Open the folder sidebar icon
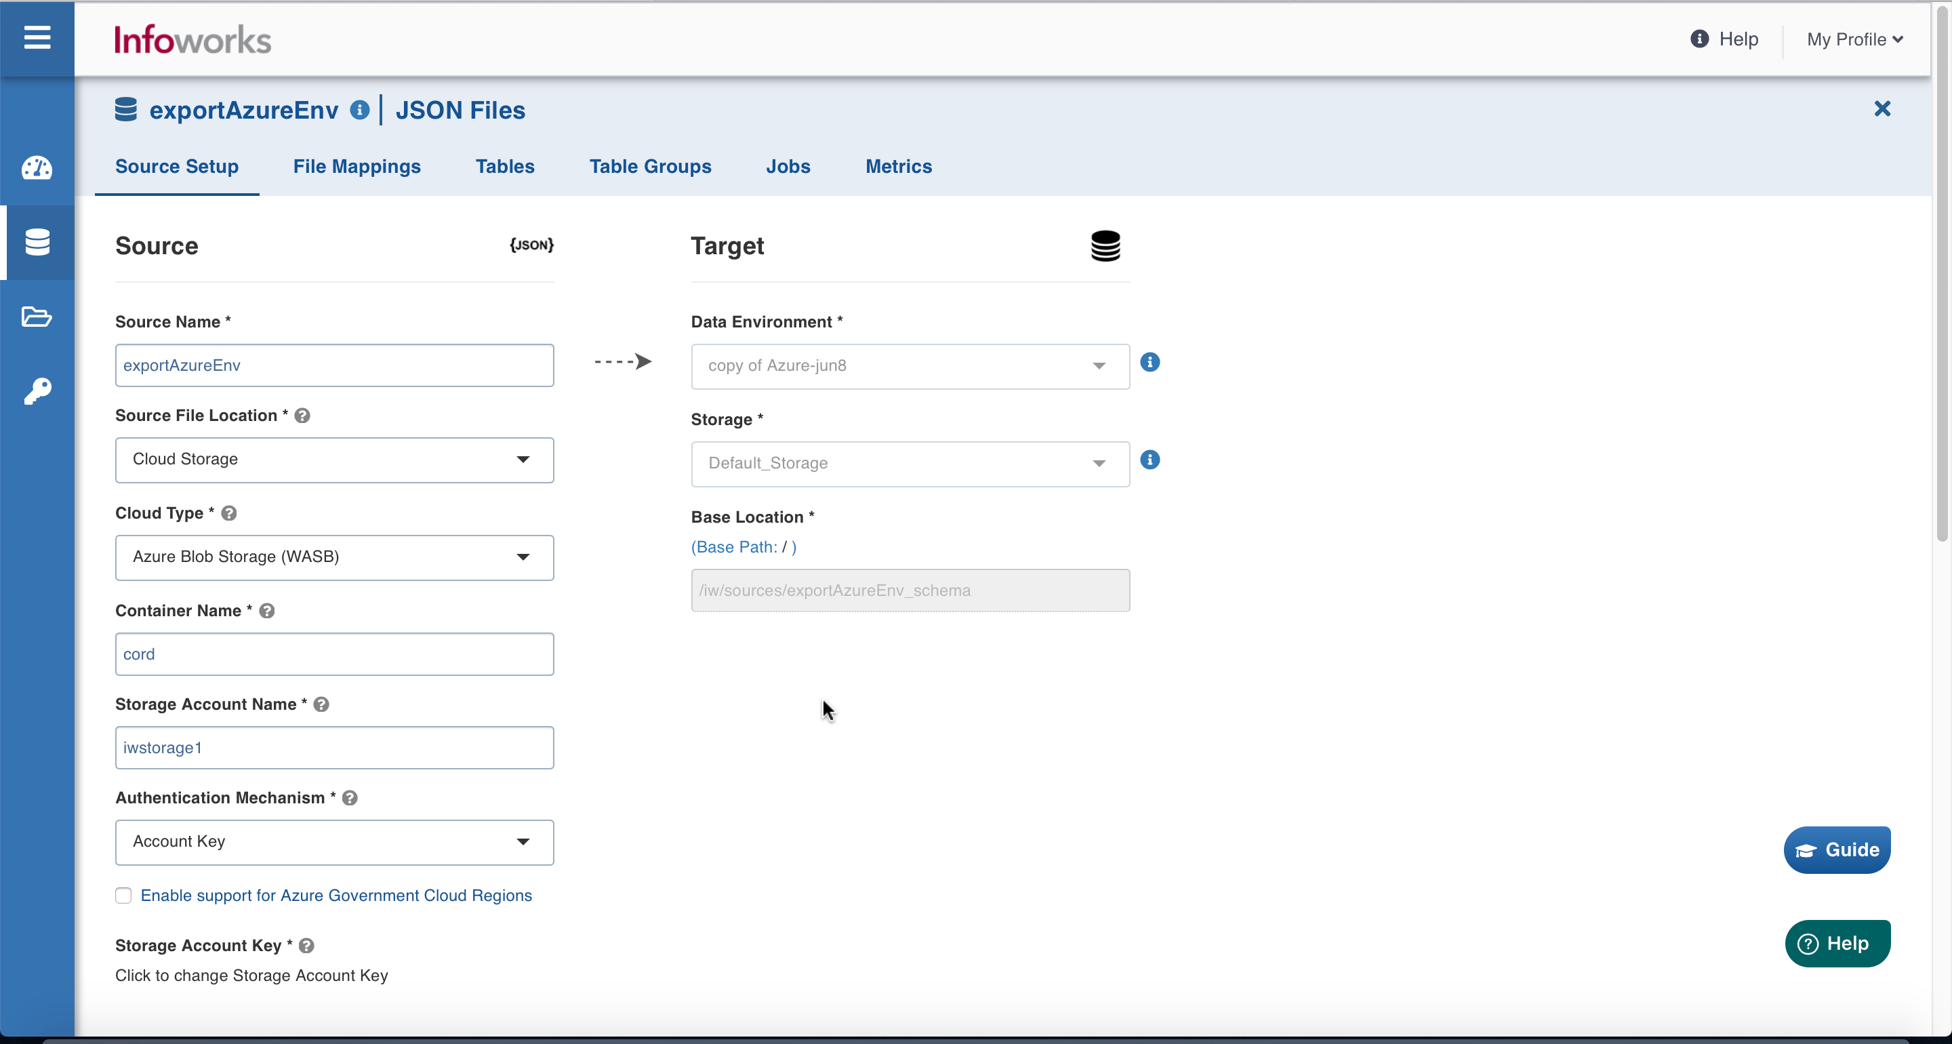The height and width of the screenshot is (1044, 1952). [37, 316]
